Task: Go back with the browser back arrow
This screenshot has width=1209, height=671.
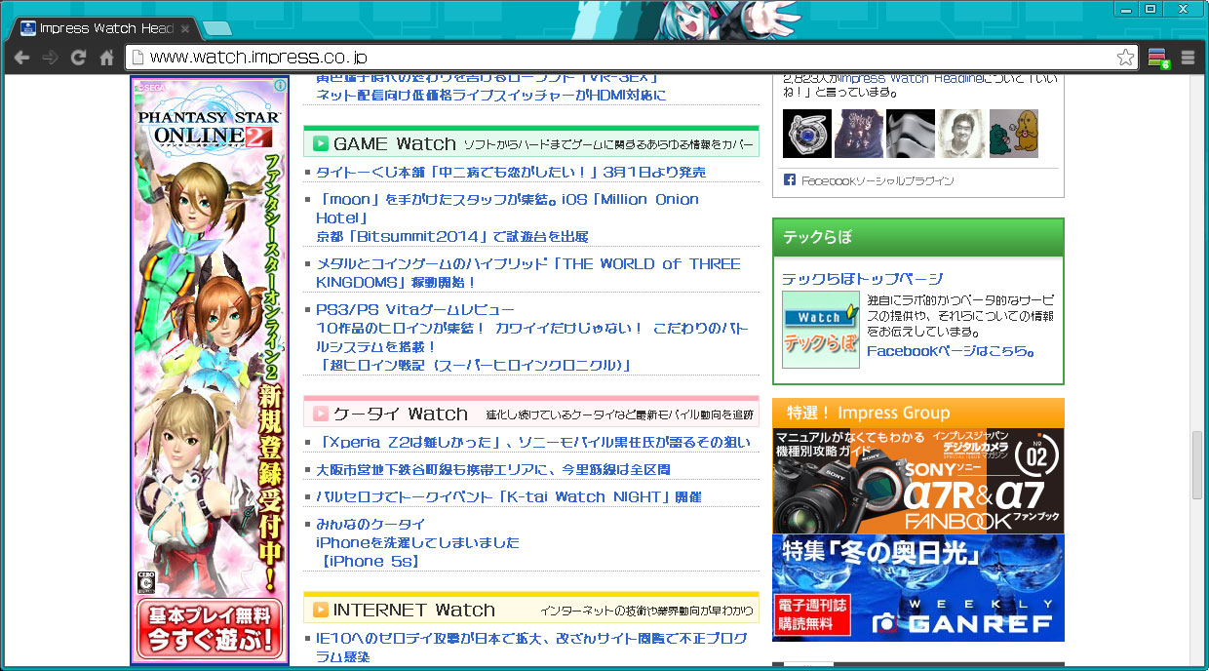Action: [21, 58]
